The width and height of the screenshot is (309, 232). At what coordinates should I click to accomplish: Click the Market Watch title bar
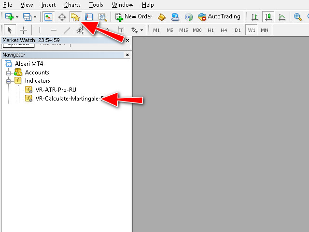point(63,40)
